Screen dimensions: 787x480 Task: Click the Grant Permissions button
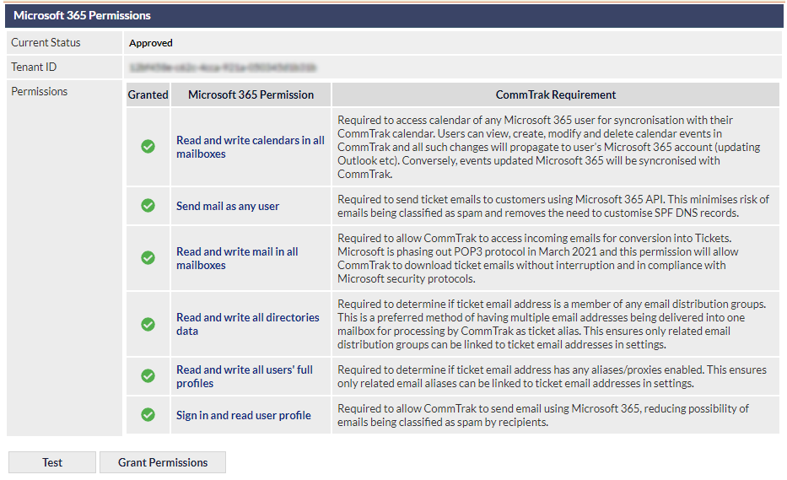(163, 462)
